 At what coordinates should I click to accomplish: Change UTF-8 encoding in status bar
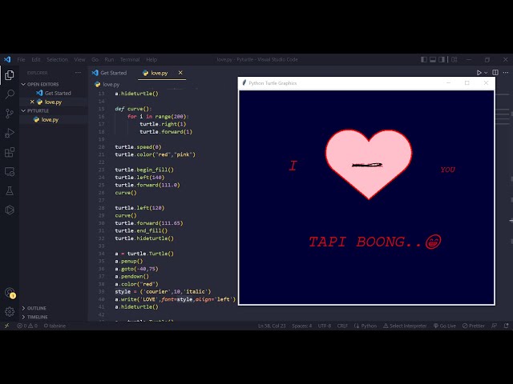(x=325, y=326)
